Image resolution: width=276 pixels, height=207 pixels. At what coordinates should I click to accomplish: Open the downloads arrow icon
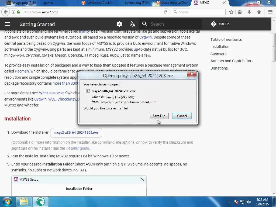(x=249, y=12)
